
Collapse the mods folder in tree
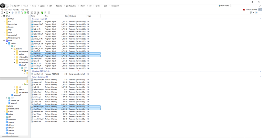[x=4, y=41]
